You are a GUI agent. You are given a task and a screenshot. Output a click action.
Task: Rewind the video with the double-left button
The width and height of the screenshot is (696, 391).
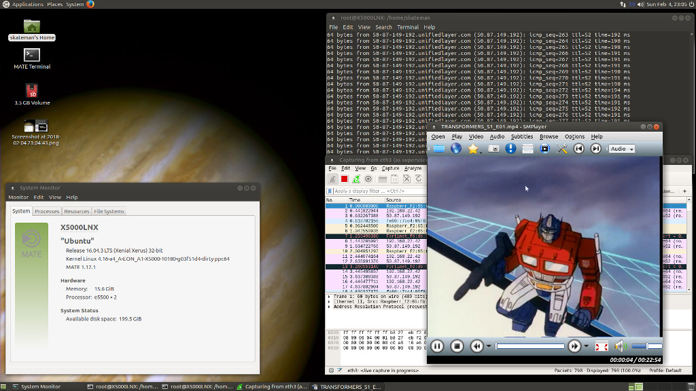click(476, 346)
